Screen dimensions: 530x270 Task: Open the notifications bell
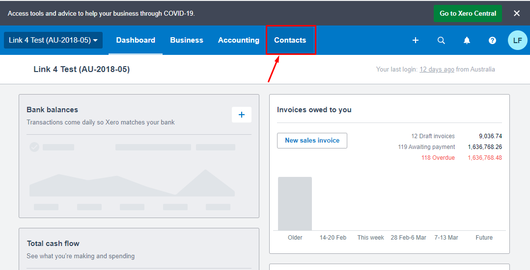coord(467,41)
